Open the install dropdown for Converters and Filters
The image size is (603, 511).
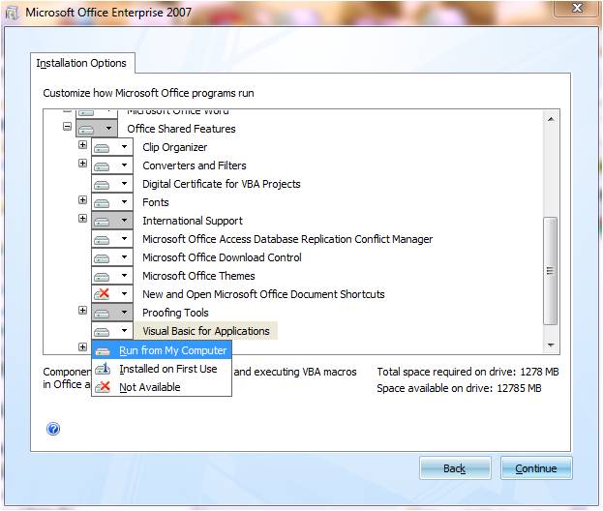pyautogui.click(x=124, y=165)
